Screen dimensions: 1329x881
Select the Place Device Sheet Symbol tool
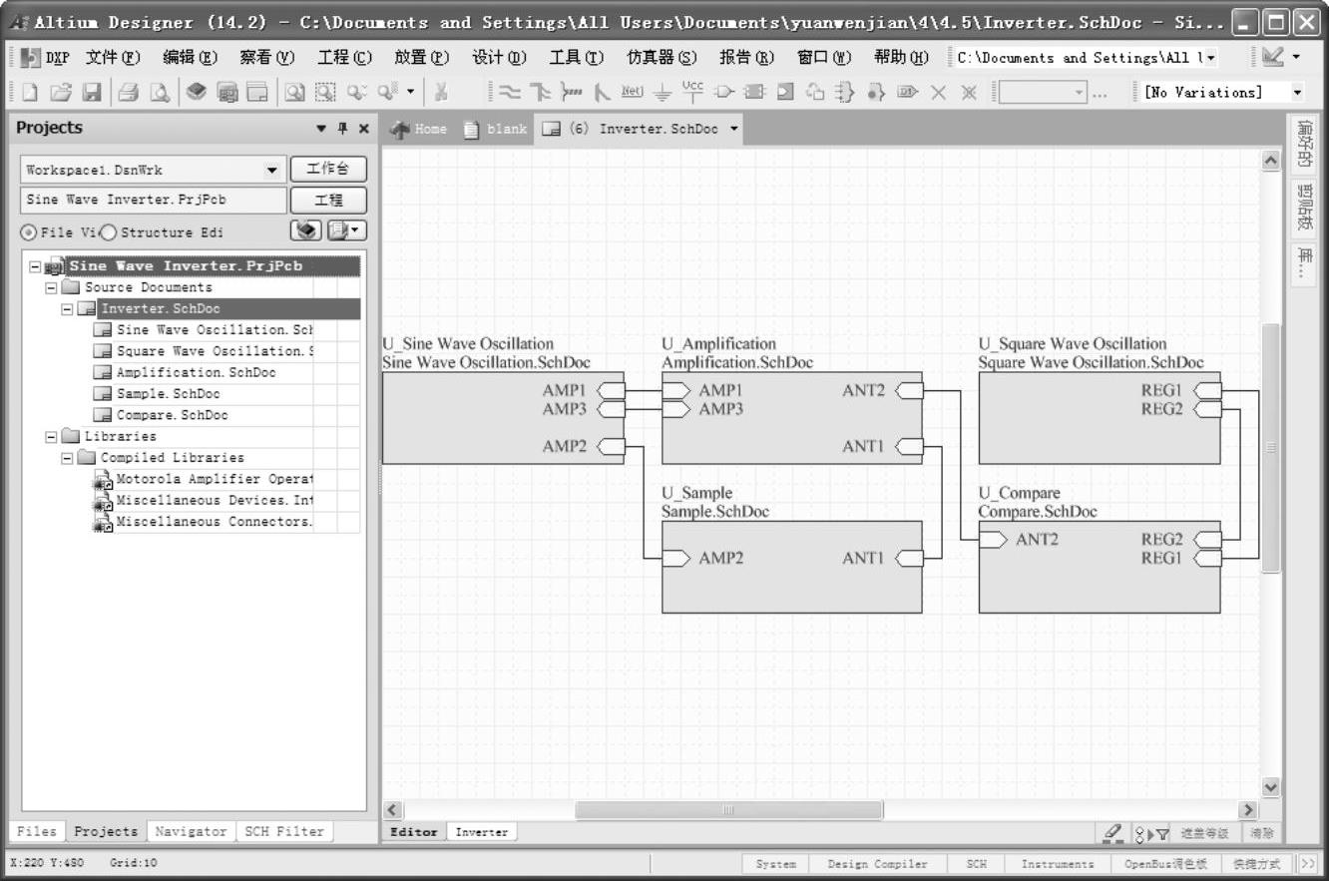point(815,93)
